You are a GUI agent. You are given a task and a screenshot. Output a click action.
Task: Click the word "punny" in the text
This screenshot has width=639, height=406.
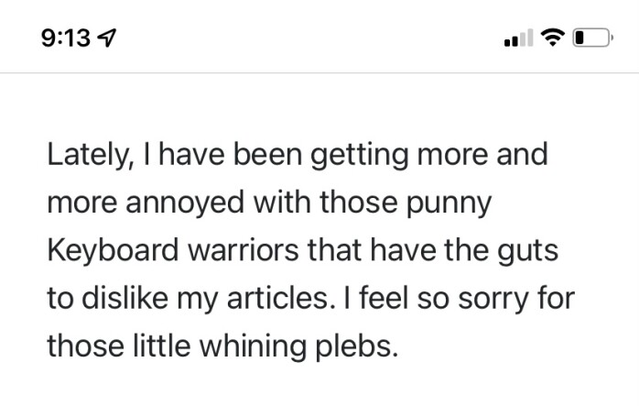(449, 203)
